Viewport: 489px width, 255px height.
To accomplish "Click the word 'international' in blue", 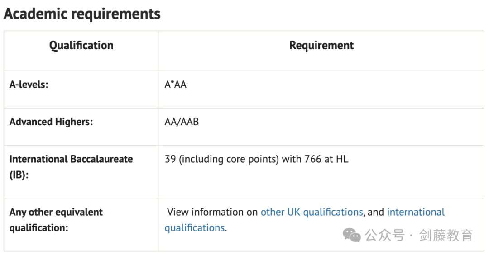I will [416, 212].
